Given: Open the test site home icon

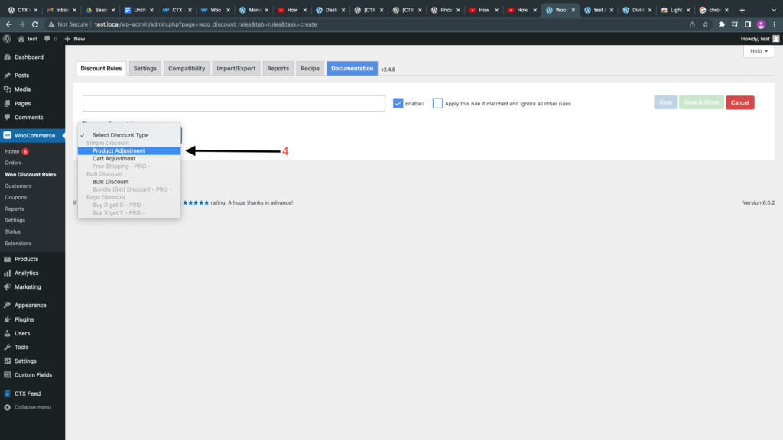Looking at the screenshot, I should click(21, 38).
